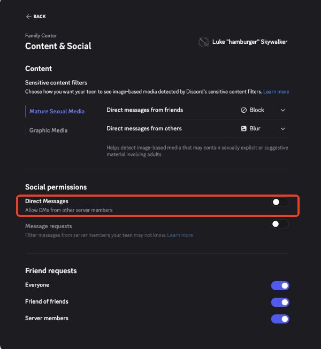This screenshot has height=349, width=321.
Task: Toggle the Message requests switch
Action: pyautogui.click(x=280, y=224)
